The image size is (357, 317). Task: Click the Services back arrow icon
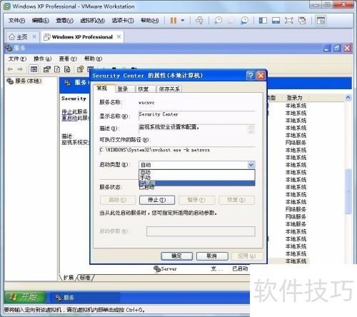tap(10, 69)
